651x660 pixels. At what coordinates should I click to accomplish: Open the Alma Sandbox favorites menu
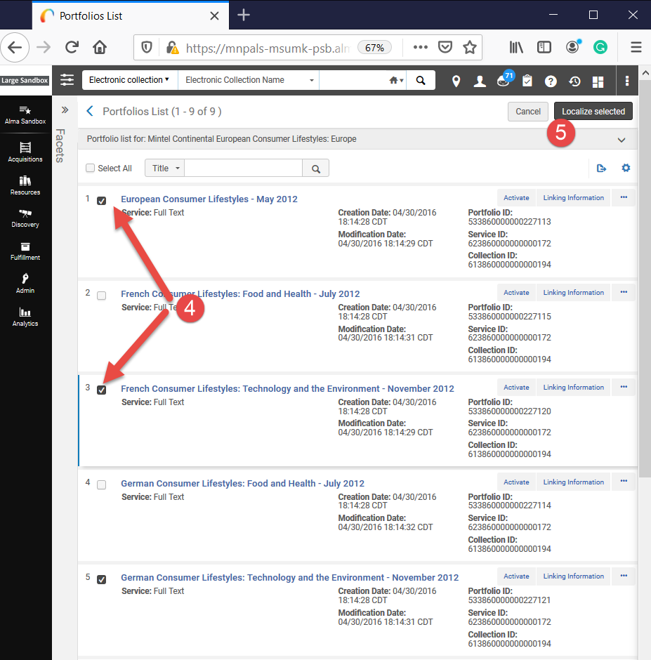(x=25, y=115)
